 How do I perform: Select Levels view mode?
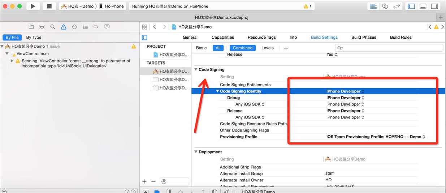(x=268, y=48)
